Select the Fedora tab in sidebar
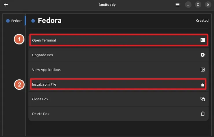Viewport: 214px width, 137px height. point(14,21)
